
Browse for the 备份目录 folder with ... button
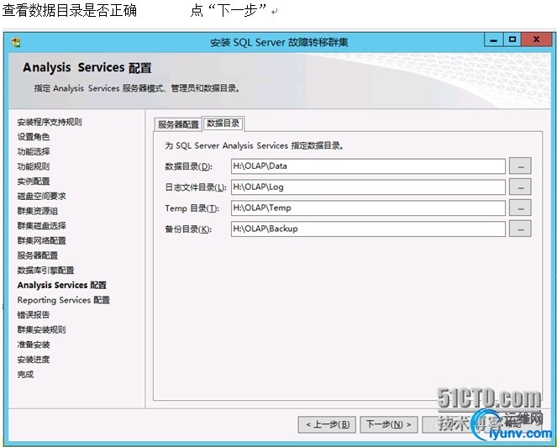pos(520,229)
